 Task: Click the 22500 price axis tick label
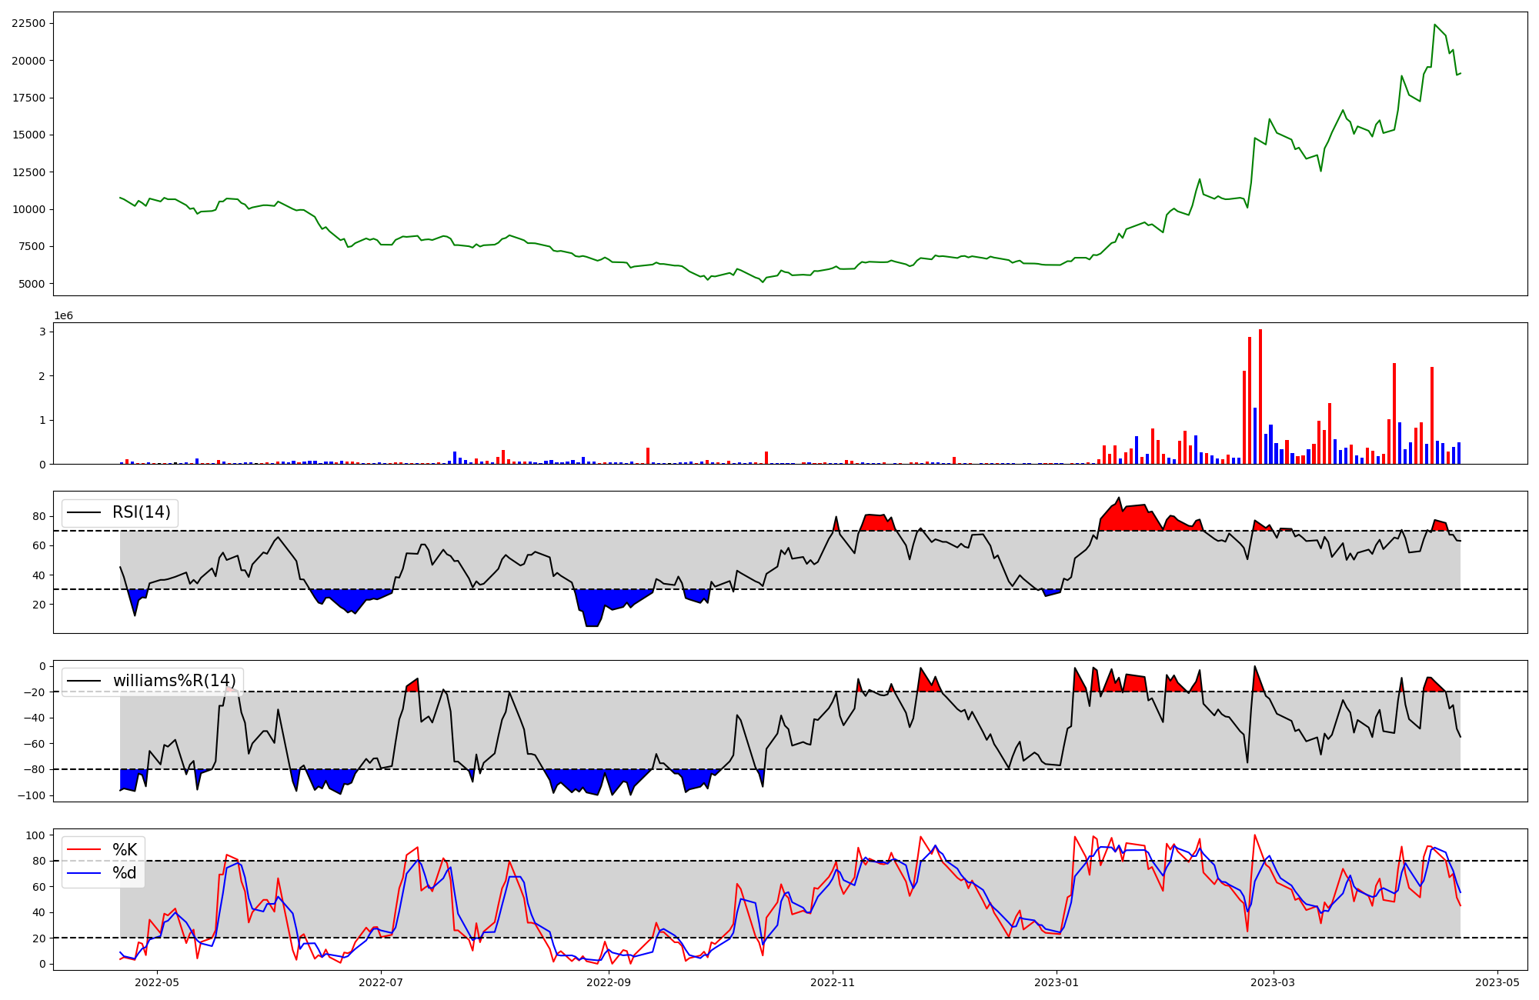click(x=28, y=24)
